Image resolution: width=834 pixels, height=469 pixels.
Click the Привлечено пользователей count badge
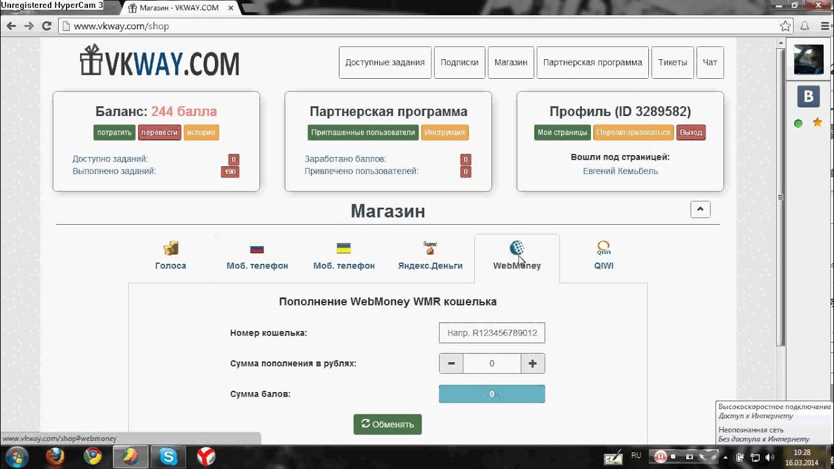click(x=465, y=172)
